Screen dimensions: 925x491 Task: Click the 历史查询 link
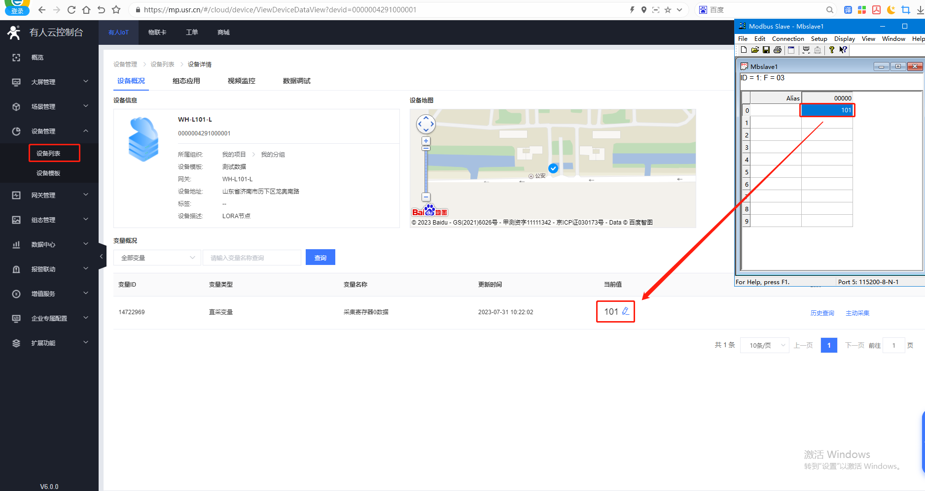coord(822,313)
